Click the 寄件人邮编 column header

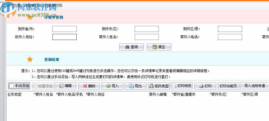pyautogui.click(x=159, y=94)
